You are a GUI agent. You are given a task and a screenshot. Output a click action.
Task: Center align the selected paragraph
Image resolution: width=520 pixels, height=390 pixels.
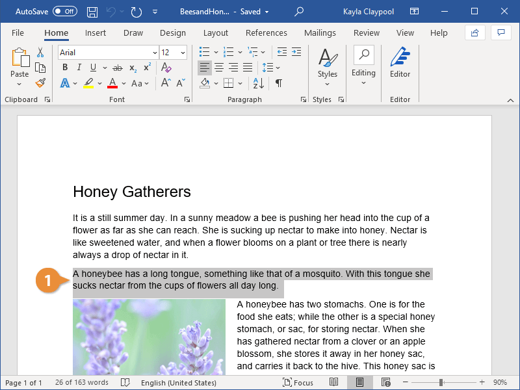pos(219,68)
